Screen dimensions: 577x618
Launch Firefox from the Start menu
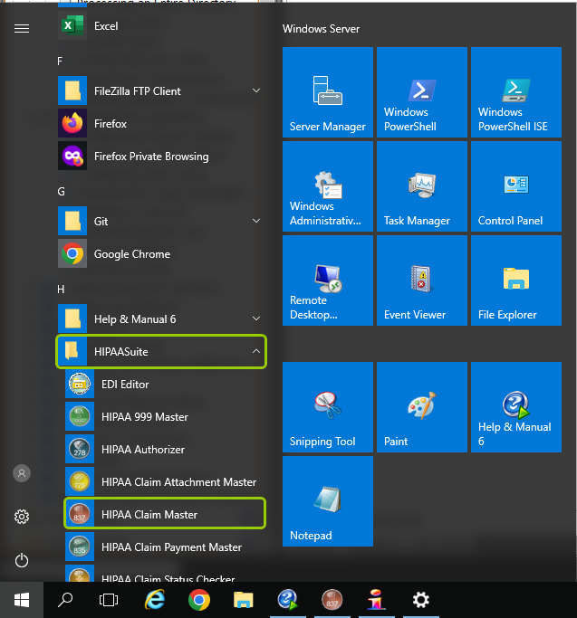coord(161,124)
